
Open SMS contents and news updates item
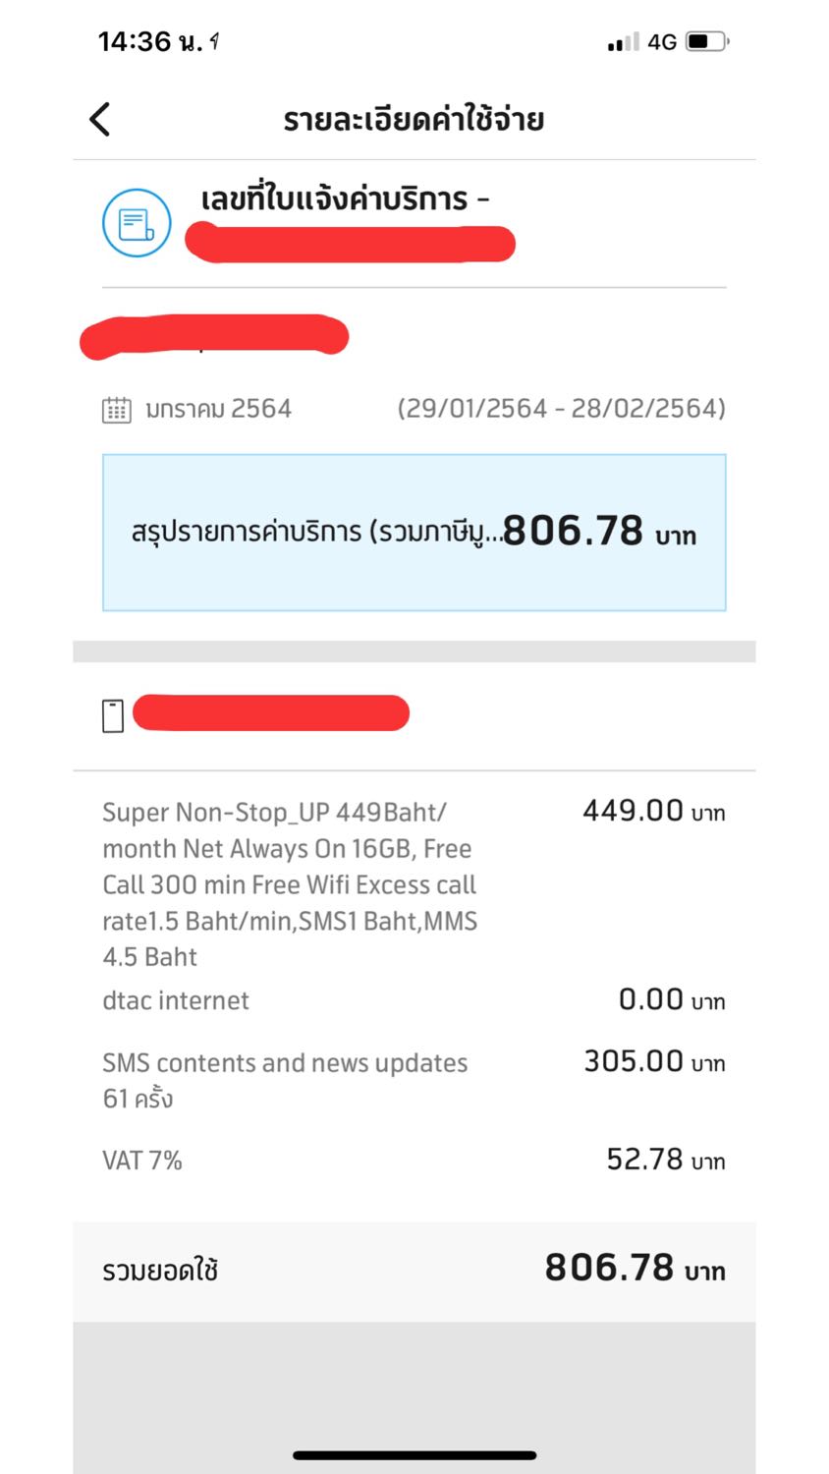point(285,1080)
